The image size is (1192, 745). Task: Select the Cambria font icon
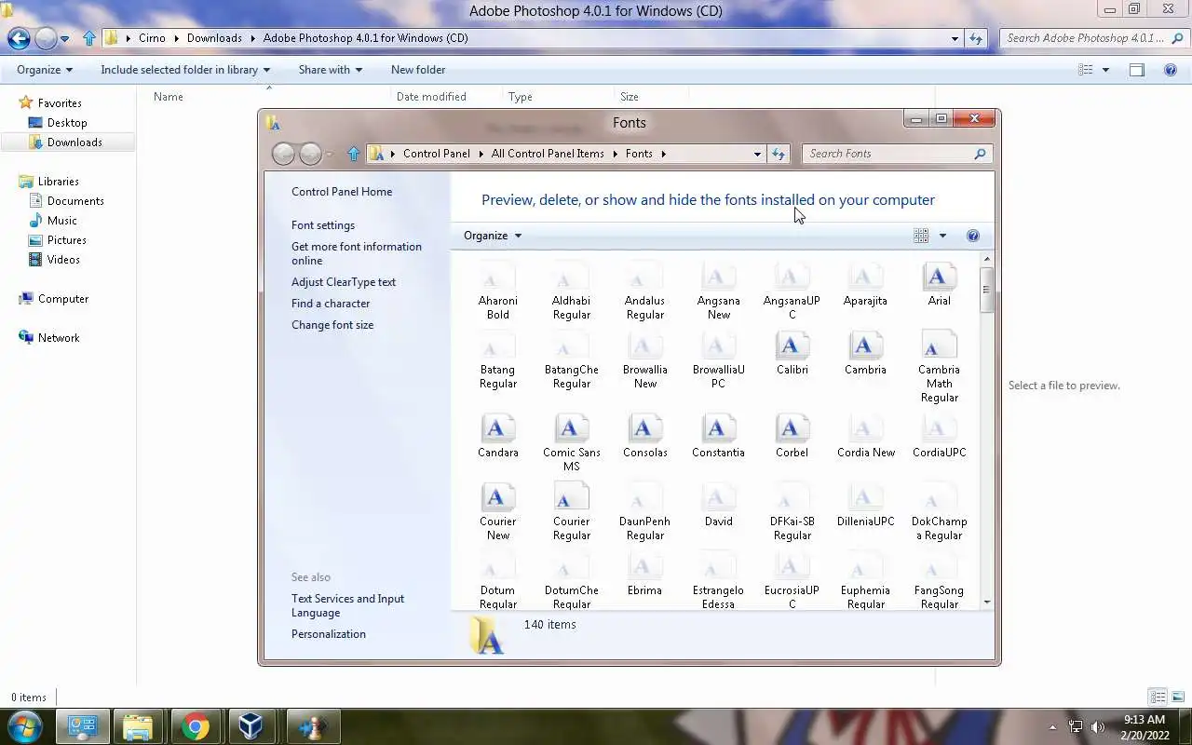[865, 347]
